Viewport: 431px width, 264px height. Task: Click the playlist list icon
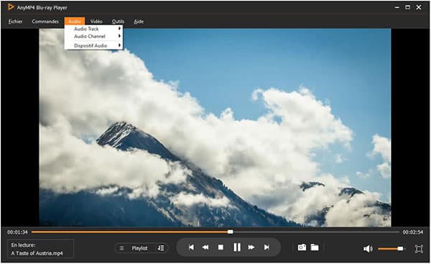pyautogui.click(x=122, y=248)
